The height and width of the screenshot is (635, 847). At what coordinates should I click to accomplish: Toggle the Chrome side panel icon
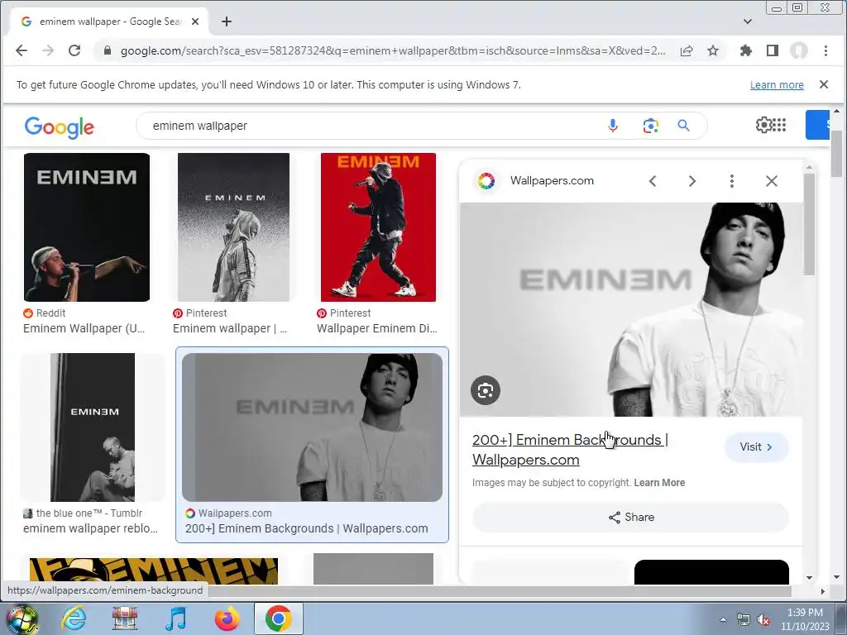pyautogui.click(x=773, y=50)
